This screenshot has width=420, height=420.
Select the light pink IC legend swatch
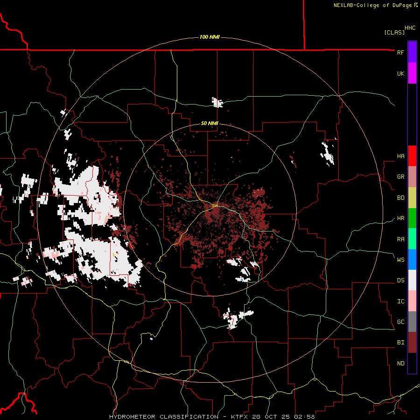coord(412,301)
